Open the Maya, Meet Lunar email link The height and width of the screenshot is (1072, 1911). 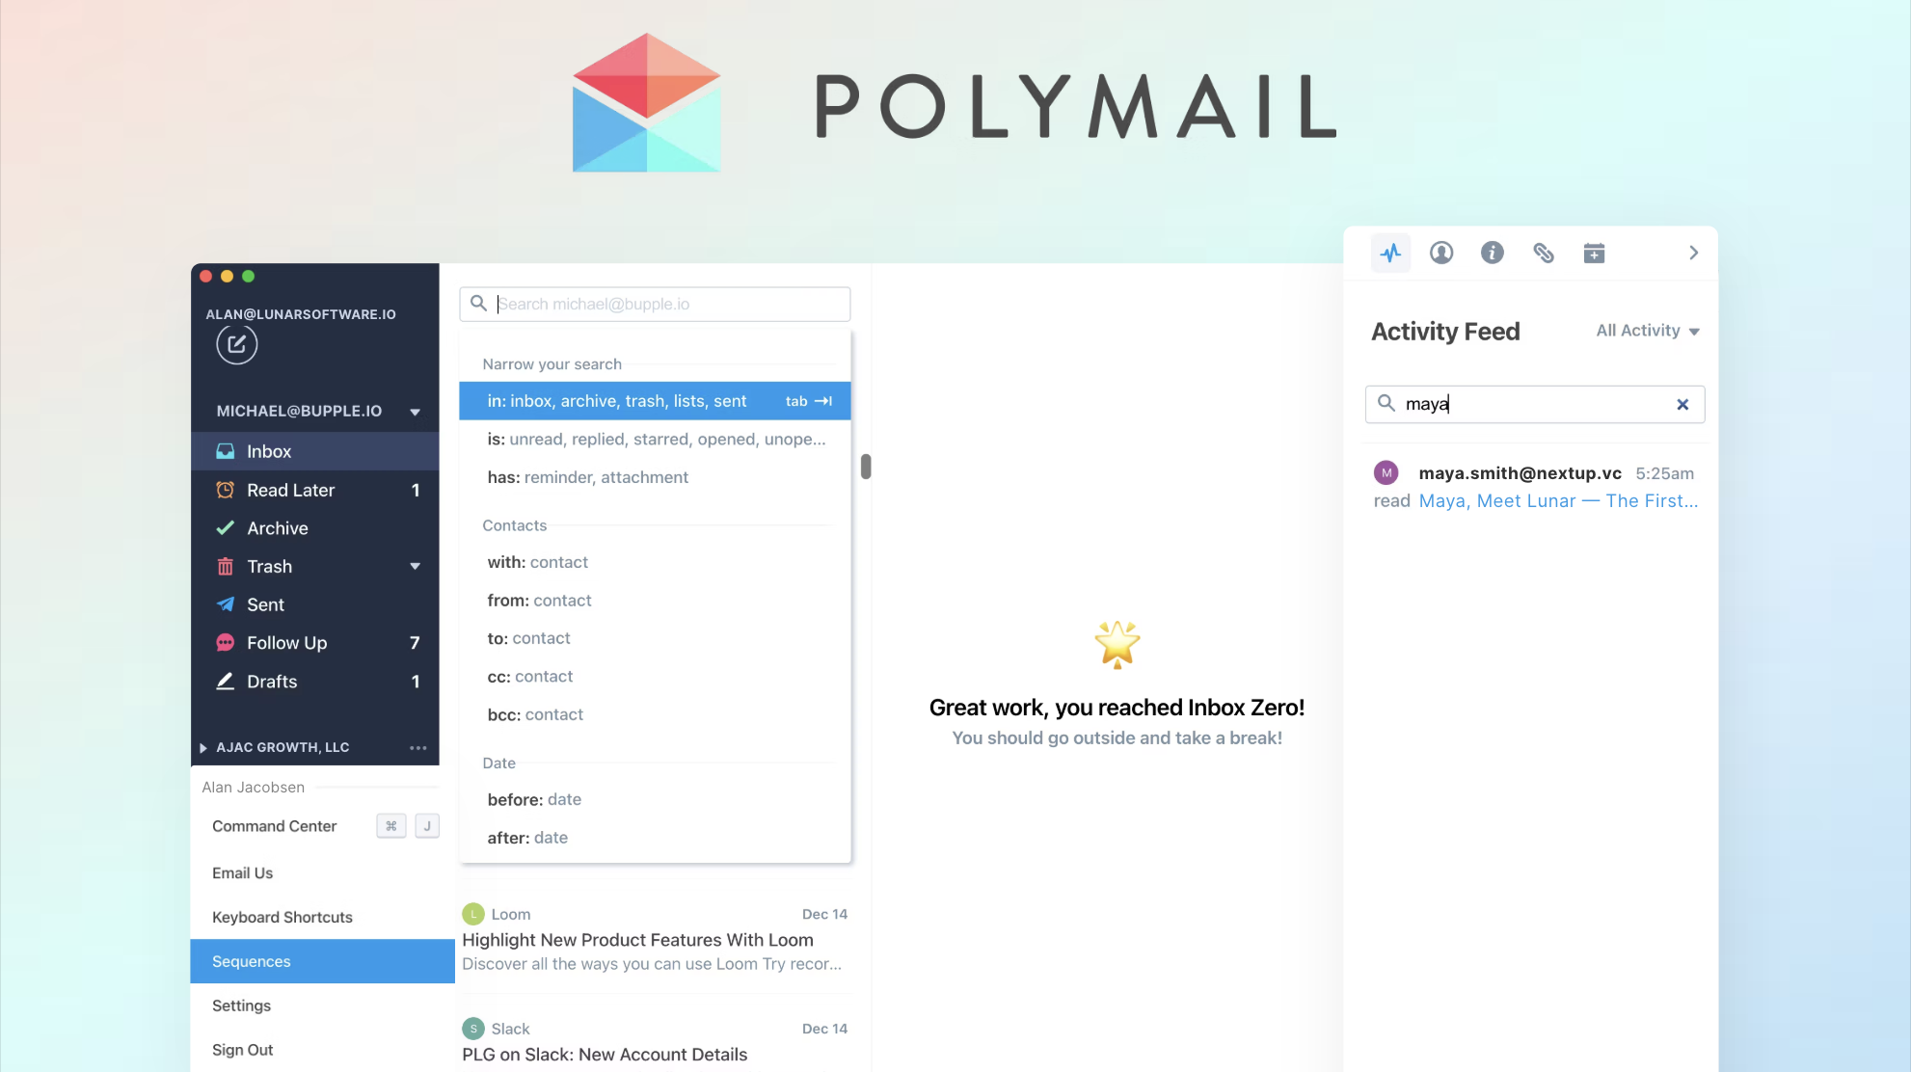[x=1558, y=501]
